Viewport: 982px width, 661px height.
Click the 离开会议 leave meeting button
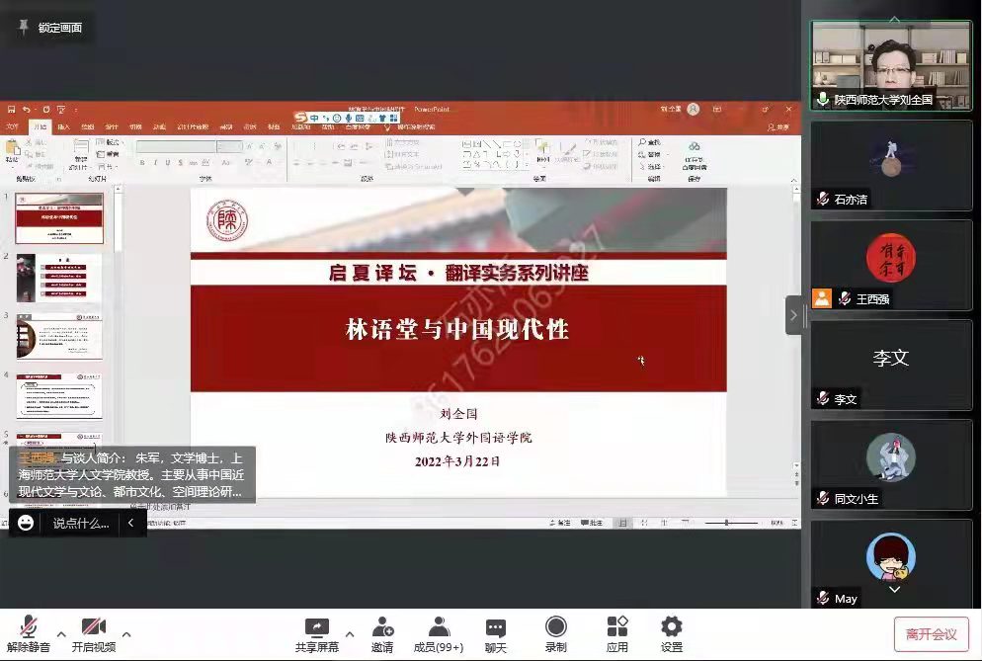point(931,634)
